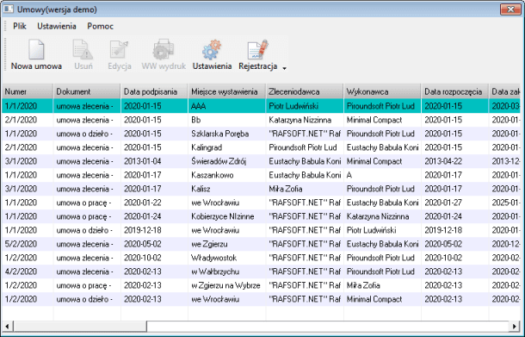
Task: Click the Zleceniodawca column header
Action: click(305, 91)
